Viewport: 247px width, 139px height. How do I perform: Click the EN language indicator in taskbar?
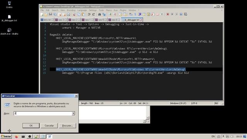tap(213, 136)
